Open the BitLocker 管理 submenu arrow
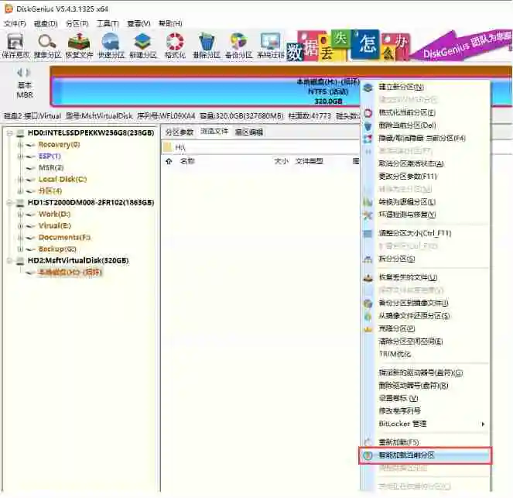The width and height of the screenshot is (513, 498). pos(483,424)
